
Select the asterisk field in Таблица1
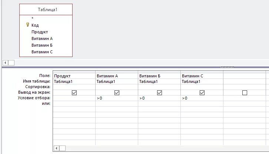point(33,18)
